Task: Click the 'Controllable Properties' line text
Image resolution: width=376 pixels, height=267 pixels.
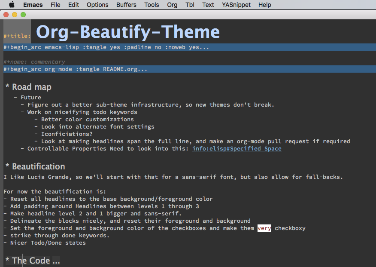Action: tap(108, 149)
